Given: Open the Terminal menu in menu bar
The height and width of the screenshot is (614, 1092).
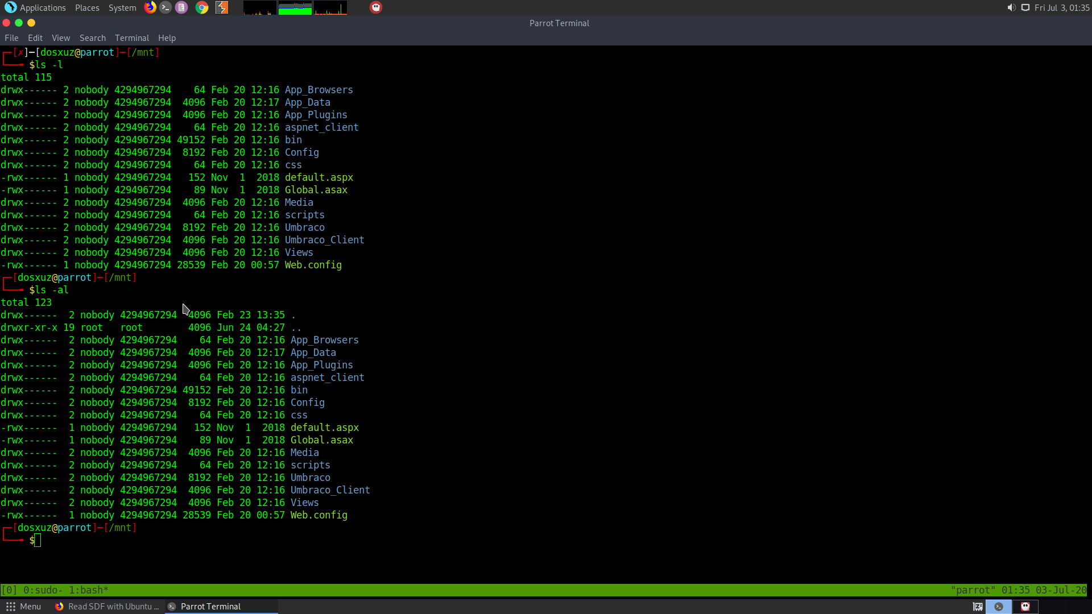Looking at the screenshot, I should (x=131, y=38).
